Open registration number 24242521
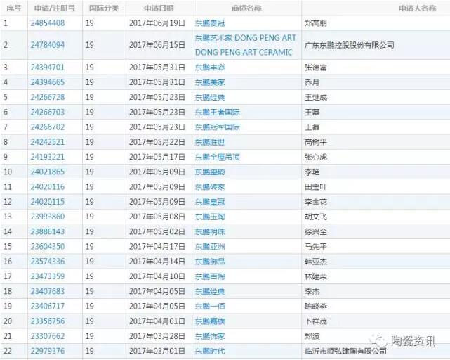450x360 pixels. pyautogui.click(x=48, y=142)
